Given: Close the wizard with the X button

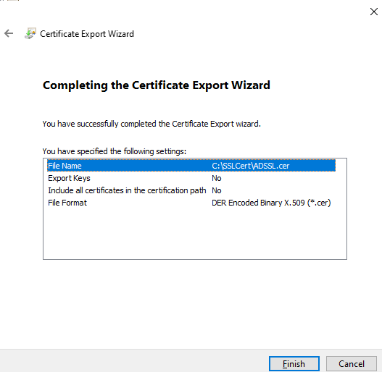Looking at the screenshot, I should (x=374, y=12).
